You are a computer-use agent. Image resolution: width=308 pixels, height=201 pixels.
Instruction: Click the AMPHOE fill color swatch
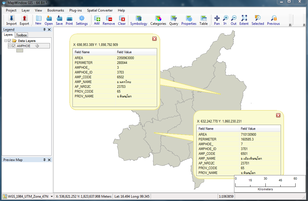(x=19, y=50)
